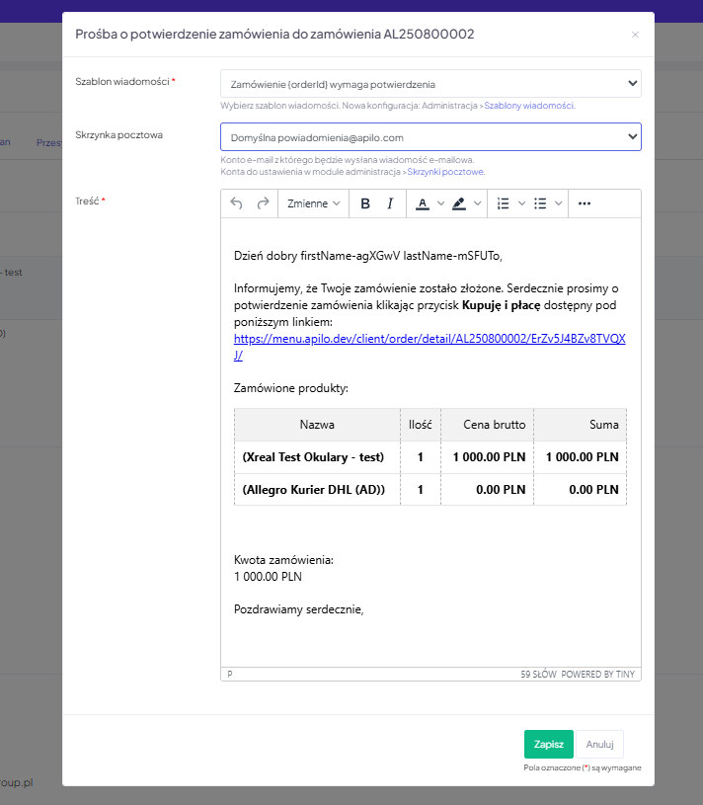The height and width of the screenshot is (805, 703).
Task: Open the Szablony wiadomości link
Action: pyautogui.click(x=529, y=106)
